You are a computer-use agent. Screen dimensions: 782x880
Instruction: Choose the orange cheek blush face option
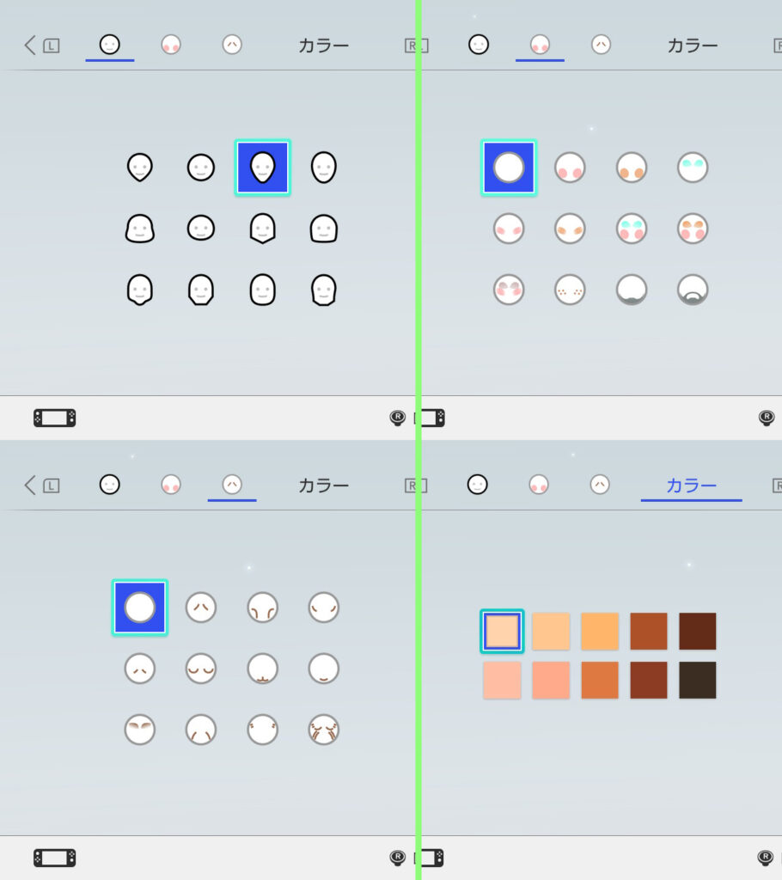[631, 168]
